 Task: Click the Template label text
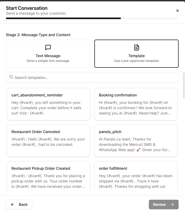point(136,56)
